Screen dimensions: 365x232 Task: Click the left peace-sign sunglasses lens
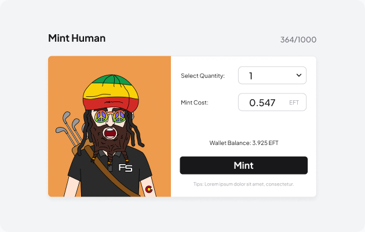pos(99,117)
